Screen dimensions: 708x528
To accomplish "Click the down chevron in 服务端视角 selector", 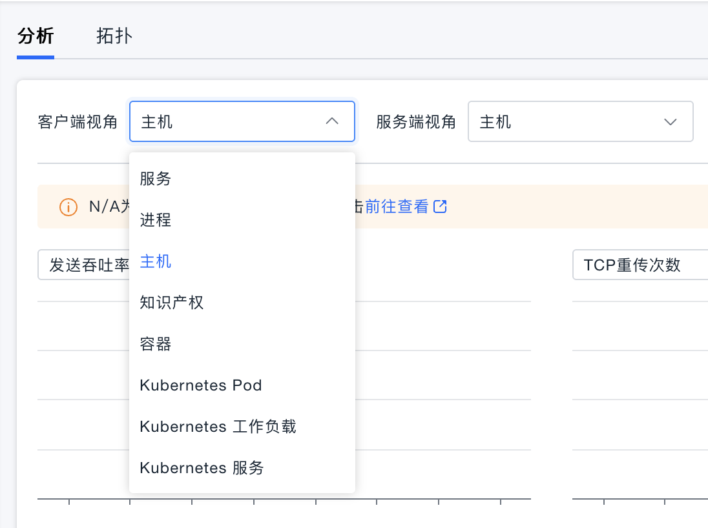I will coord(671,121).
